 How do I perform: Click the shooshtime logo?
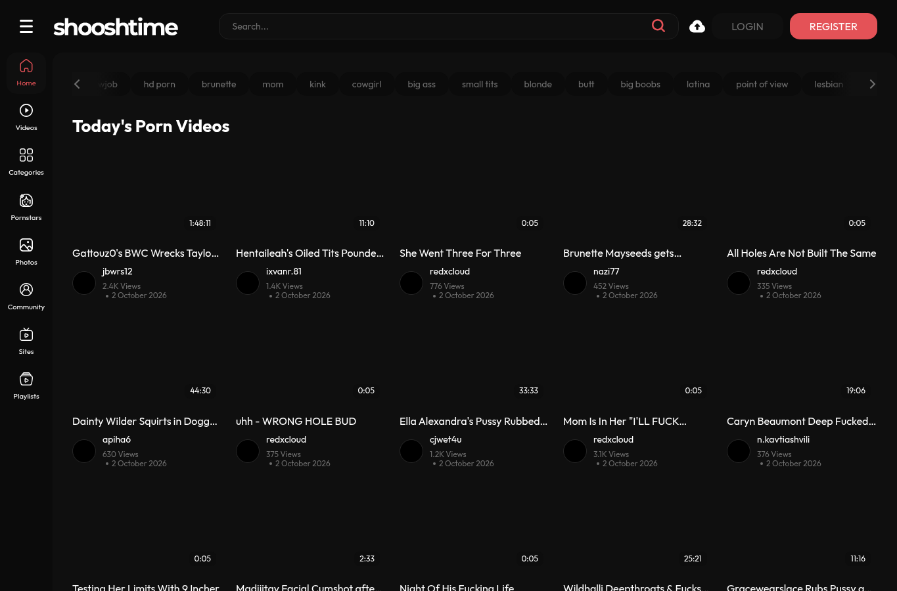[116, 27]
